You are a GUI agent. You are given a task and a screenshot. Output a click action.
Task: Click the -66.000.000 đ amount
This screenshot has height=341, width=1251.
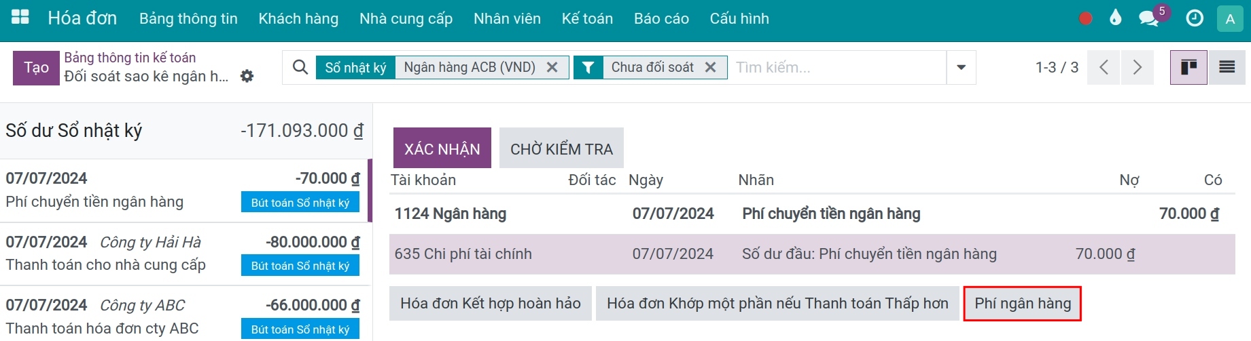313,305
